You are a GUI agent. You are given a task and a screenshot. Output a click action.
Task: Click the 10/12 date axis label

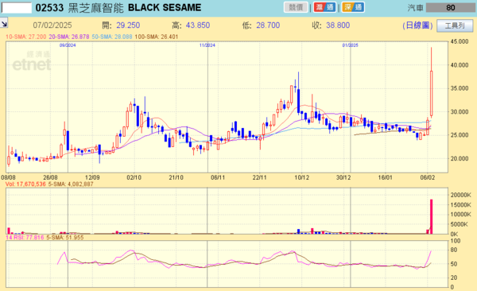click(x=301, y=177)
